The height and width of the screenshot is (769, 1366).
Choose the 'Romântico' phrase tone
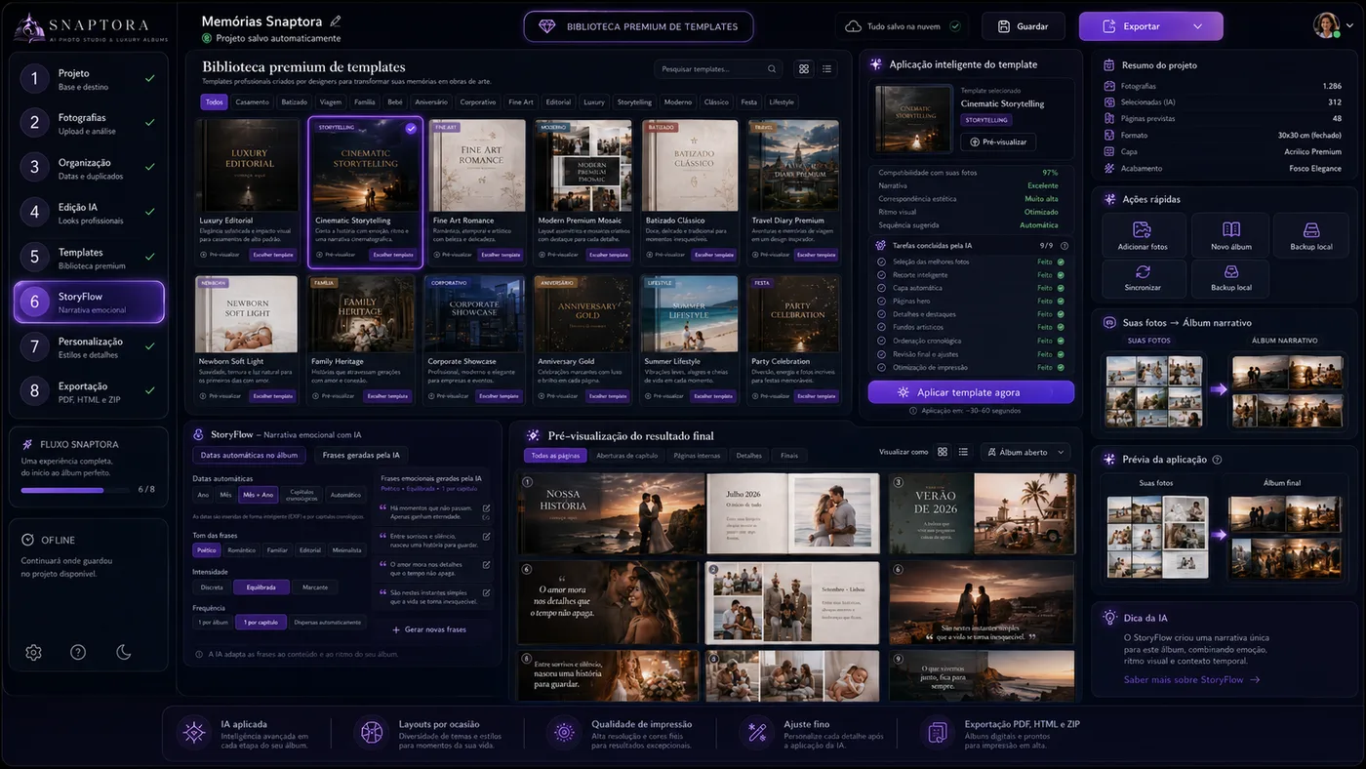241,550
